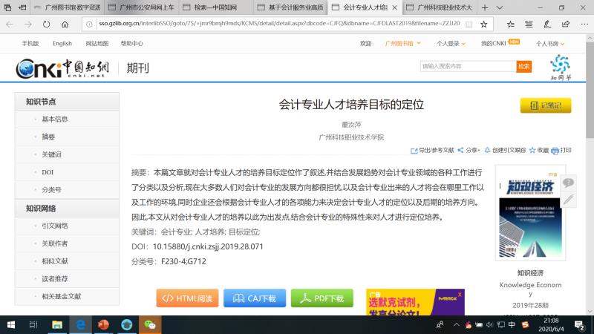
Task: Click the comment bubble icon beside journal cover
Action: (568, 183)
